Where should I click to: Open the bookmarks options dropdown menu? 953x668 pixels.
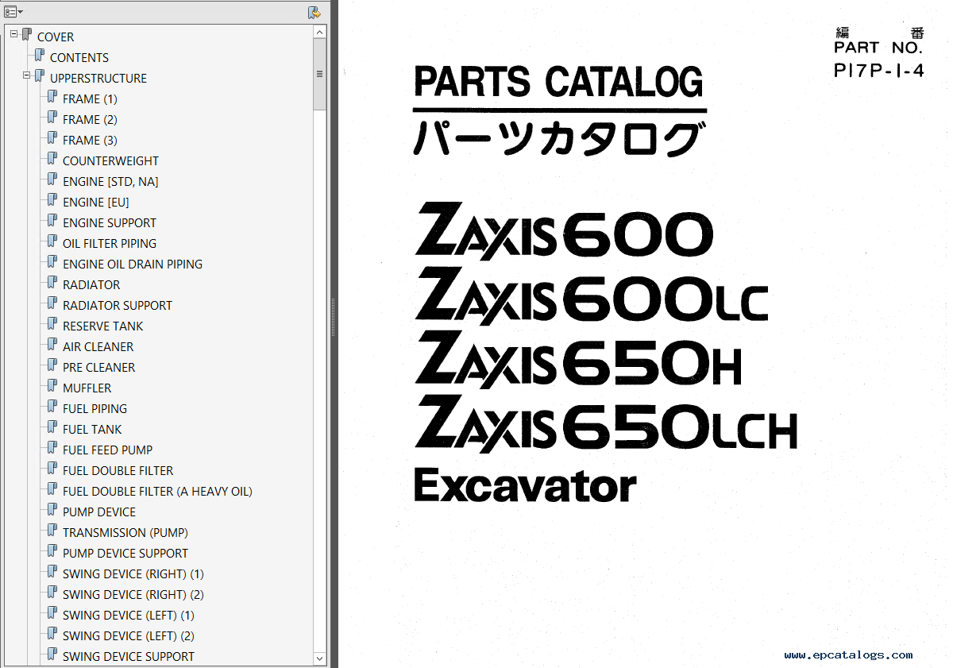tap(13, 12)
